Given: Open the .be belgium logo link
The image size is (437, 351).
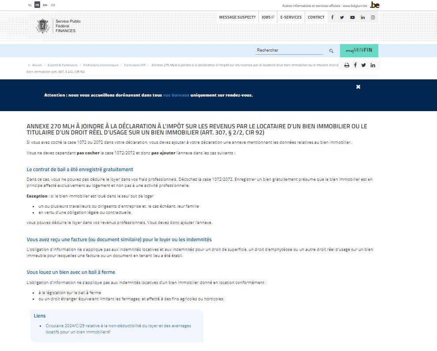Looking at the screenshot, I should 374,5.
